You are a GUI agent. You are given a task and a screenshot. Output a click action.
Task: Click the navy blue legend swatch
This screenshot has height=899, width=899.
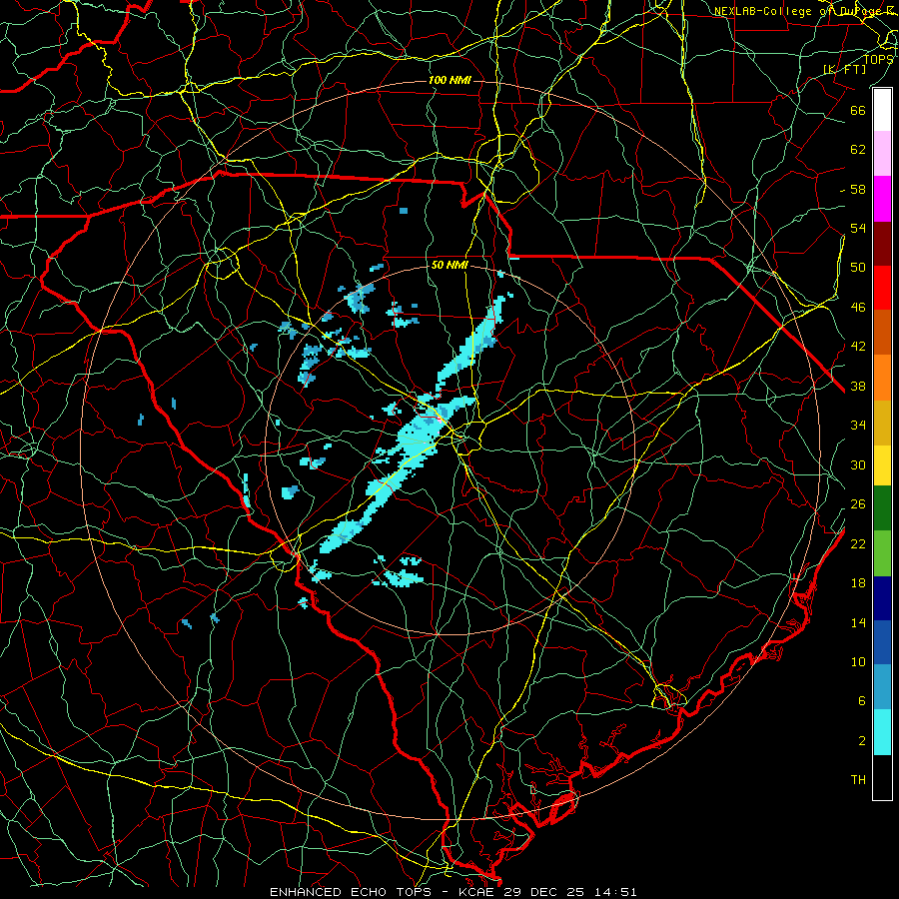[x=882, y=598]
